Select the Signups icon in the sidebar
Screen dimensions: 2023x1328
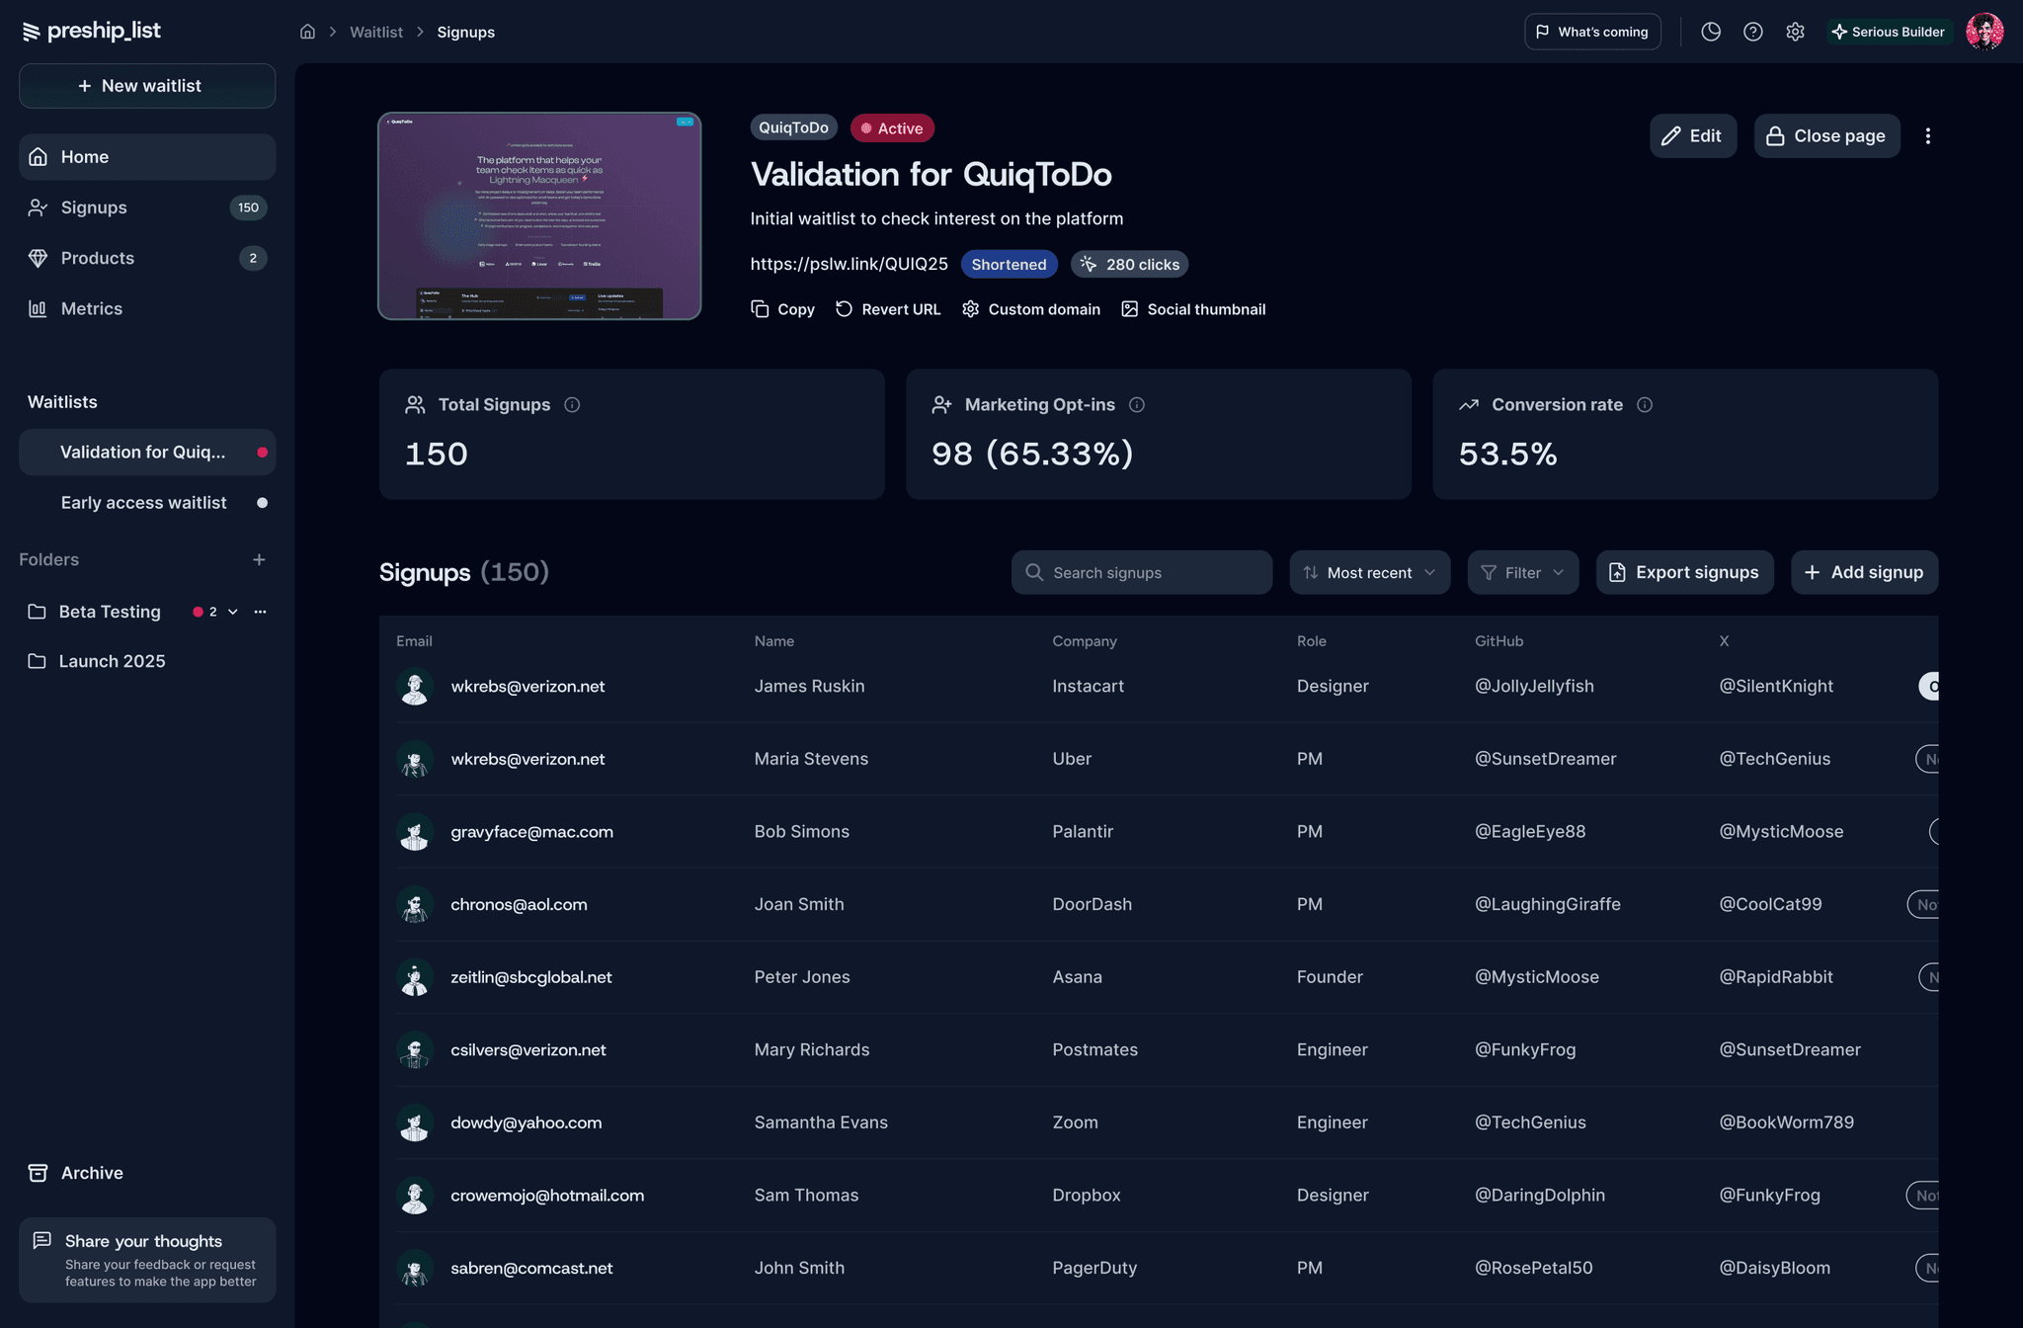[x=39, y=207]
